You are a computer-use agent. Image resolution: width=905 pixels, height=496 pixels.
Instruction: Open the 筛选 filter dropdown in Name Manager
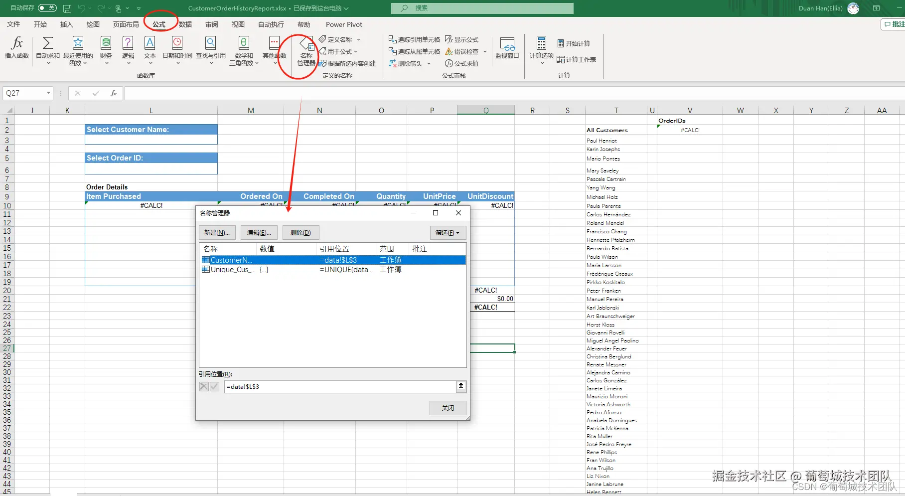pos(448,233)
